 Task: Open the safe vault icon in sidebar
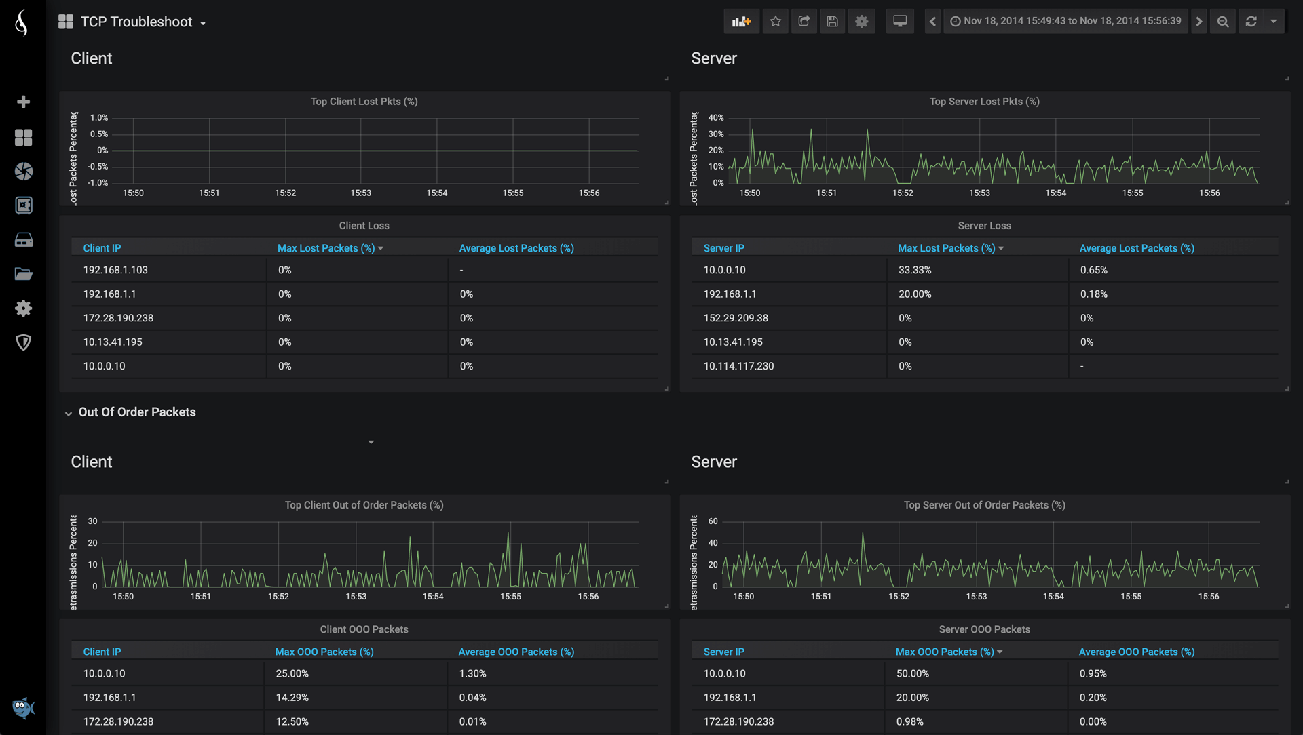24,205
